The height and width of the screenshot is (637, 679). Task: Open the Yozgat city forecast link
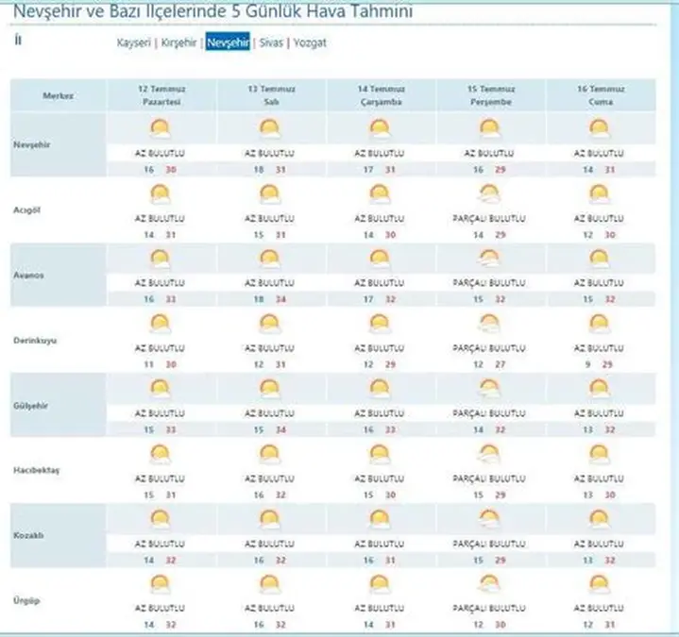(x=311, y=43)
